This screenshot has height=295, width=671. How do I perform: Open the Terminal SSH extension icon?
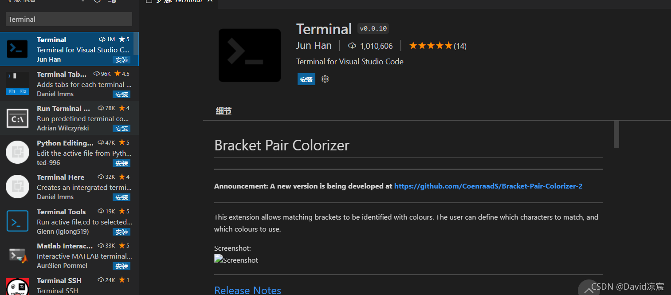[x=17, y=287]
